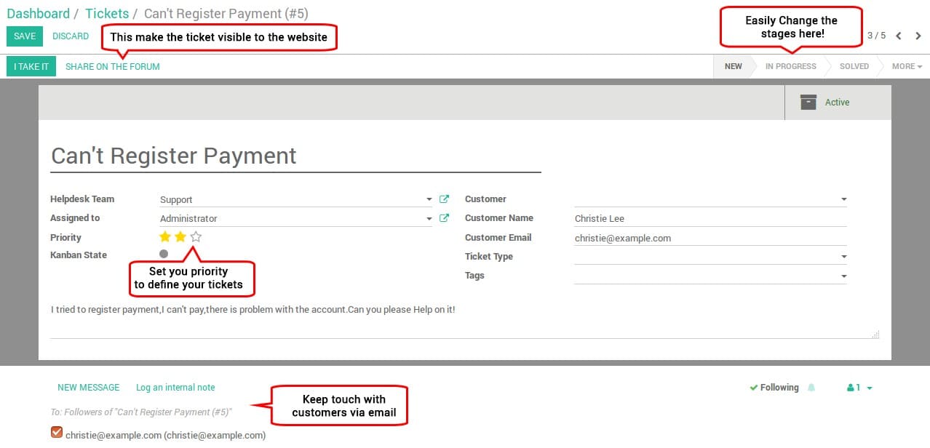Image resolution: width=930 pixels, height=448 pixels.
Task: Open Administrator record via external link icon
Action: tap(445, 217)
